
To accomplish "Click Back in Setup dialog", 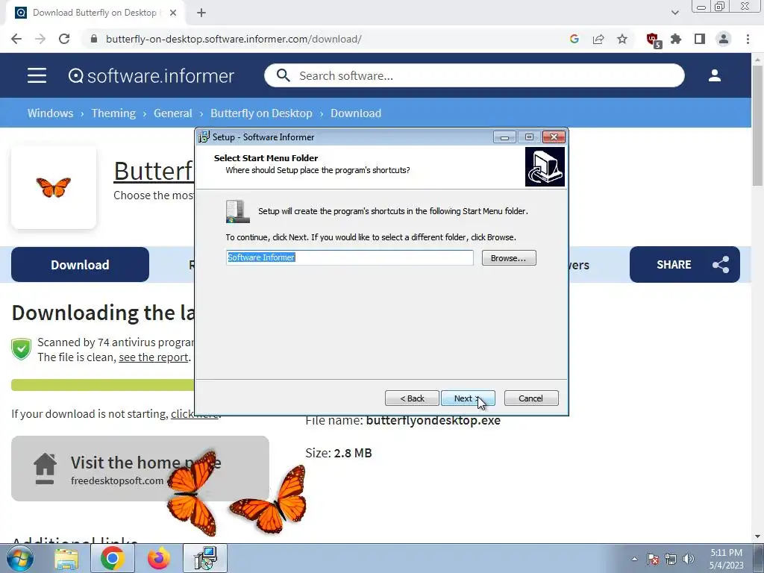I will click(x=412, y=398).
